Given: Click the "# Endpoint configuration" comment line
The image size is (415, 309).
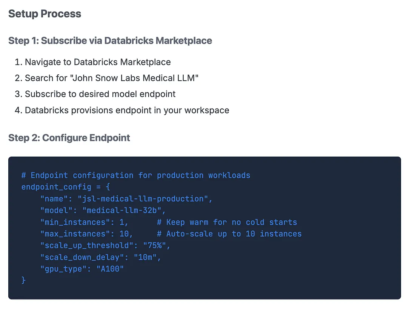Looking at the screenshot, I should tap(135, 175).
